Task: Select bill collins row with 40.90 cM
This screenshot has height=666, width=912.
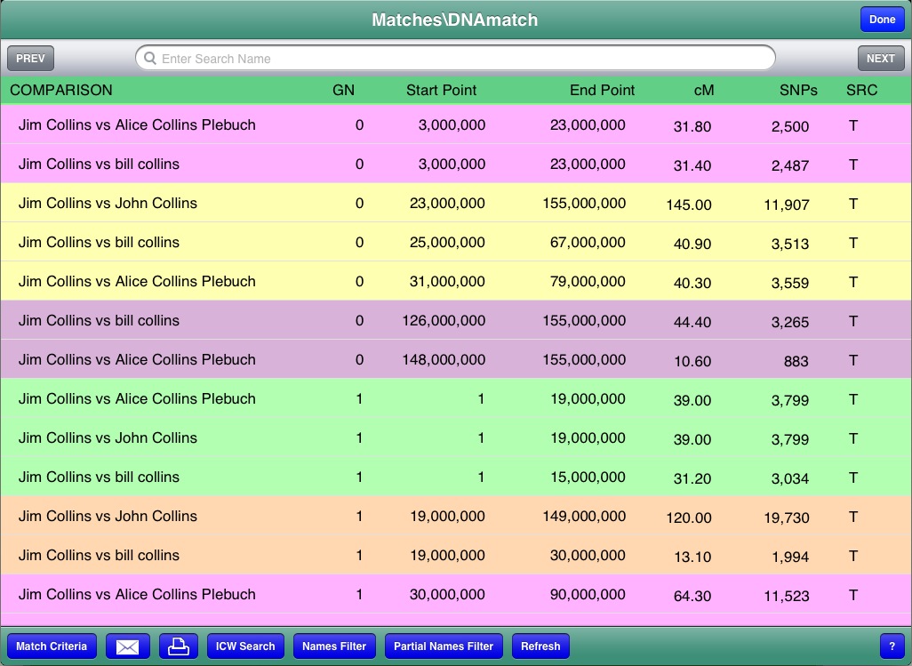Action: pyautogui.click(x=456, y=242)
